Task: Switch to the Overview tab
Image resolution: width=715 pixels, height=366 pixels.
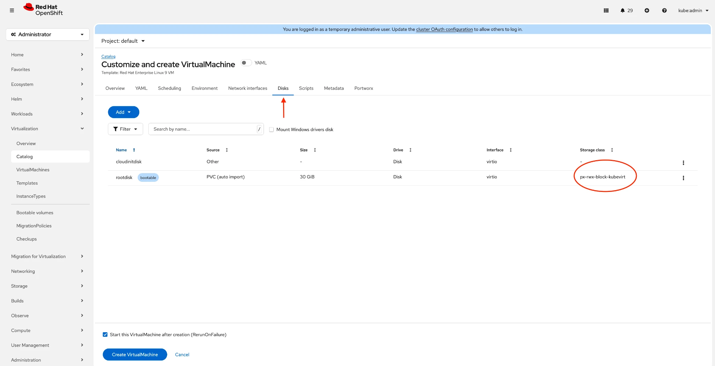Action: tap(115, 88)
